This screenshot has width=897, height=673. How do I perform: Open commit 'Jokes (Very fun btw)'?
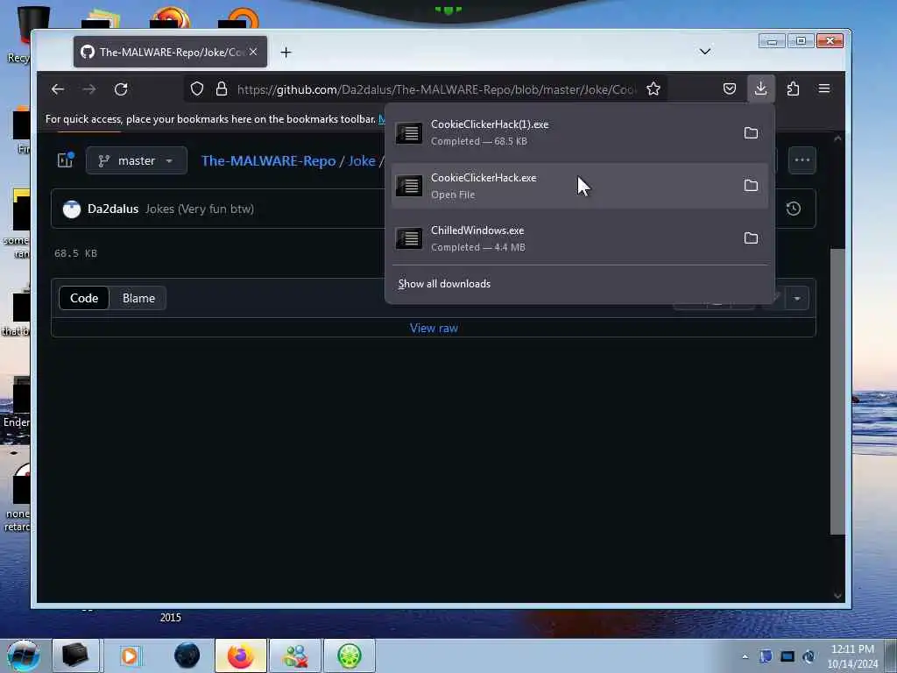tap(200, 209)
